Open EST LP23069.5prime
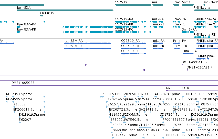The width and height of the screenshot is (218, 139). pyautogui.click(x=134, y=115)
